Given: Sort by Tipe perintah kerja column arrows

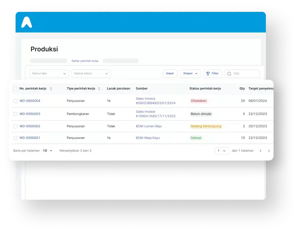Looking at the screenshot, I should (99, 89).
